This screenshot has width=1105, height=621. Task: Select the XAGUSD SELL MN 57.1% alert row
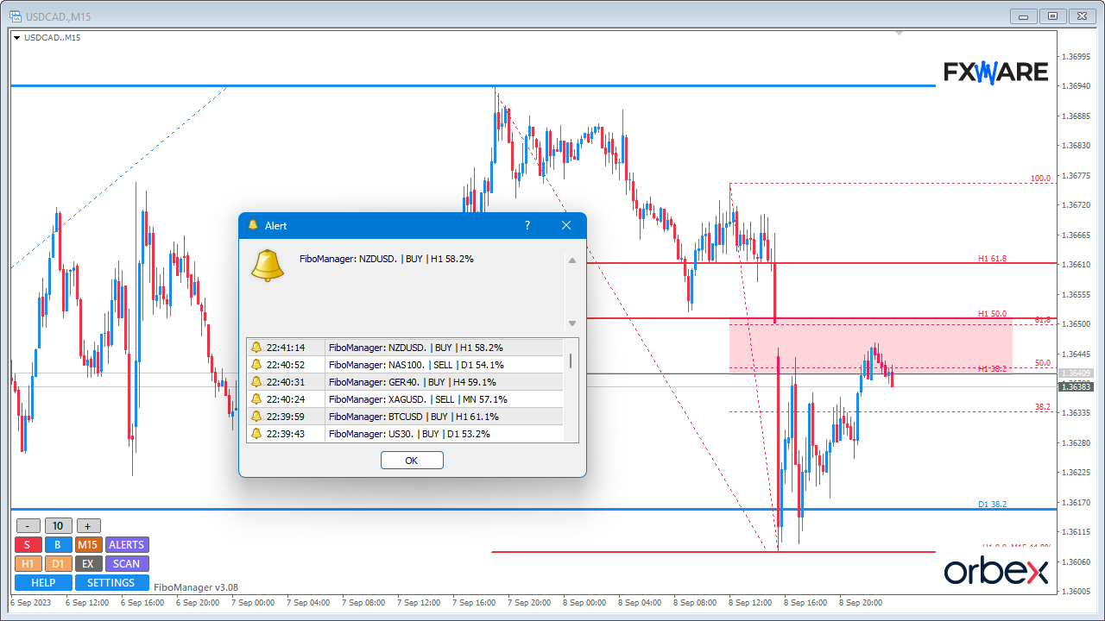click(x=405, y=399)
